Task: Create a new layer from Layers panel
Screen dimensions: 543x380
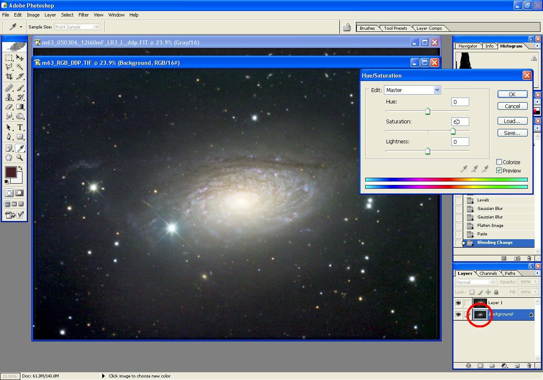Action: pos(517,366)
